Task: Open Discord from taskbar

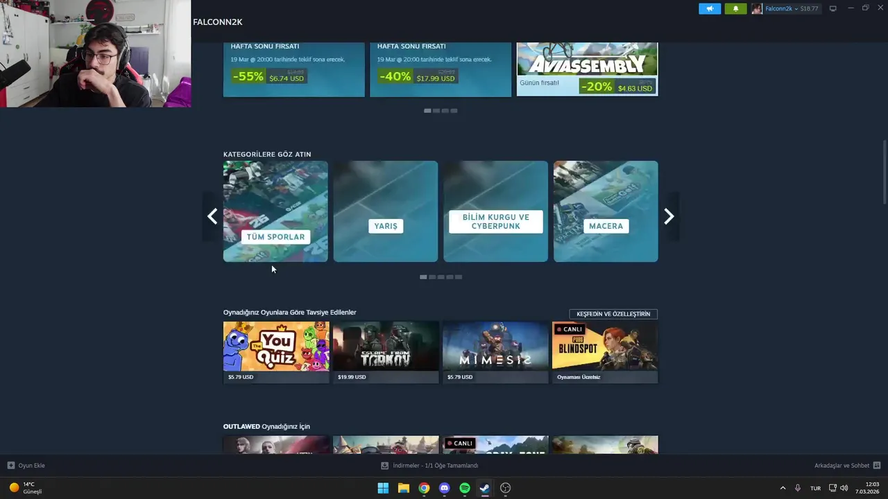Action: (445, 488)
